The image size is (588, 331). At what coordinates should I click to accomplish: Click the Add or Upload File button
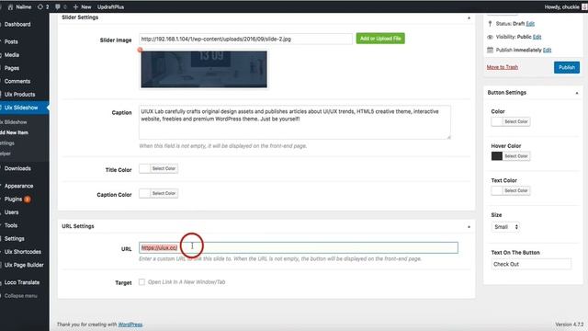tap(380, 39)
